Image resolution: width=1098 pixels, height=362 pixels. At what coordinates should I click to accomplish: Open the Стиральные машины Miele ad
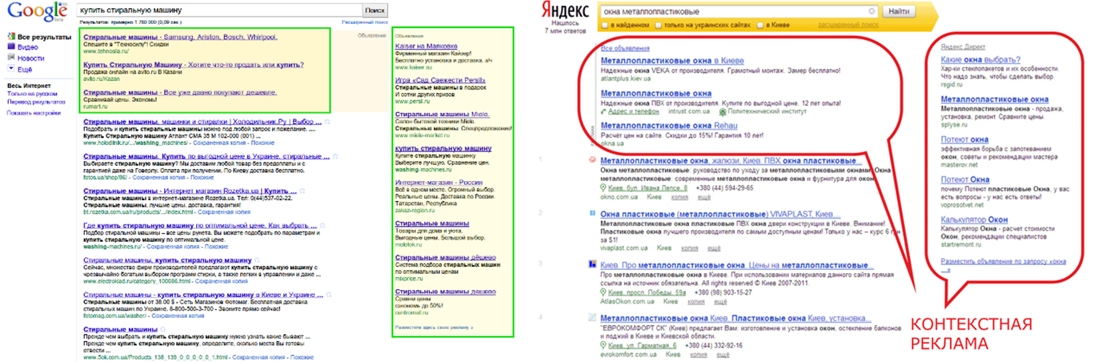tap(442, 115)
